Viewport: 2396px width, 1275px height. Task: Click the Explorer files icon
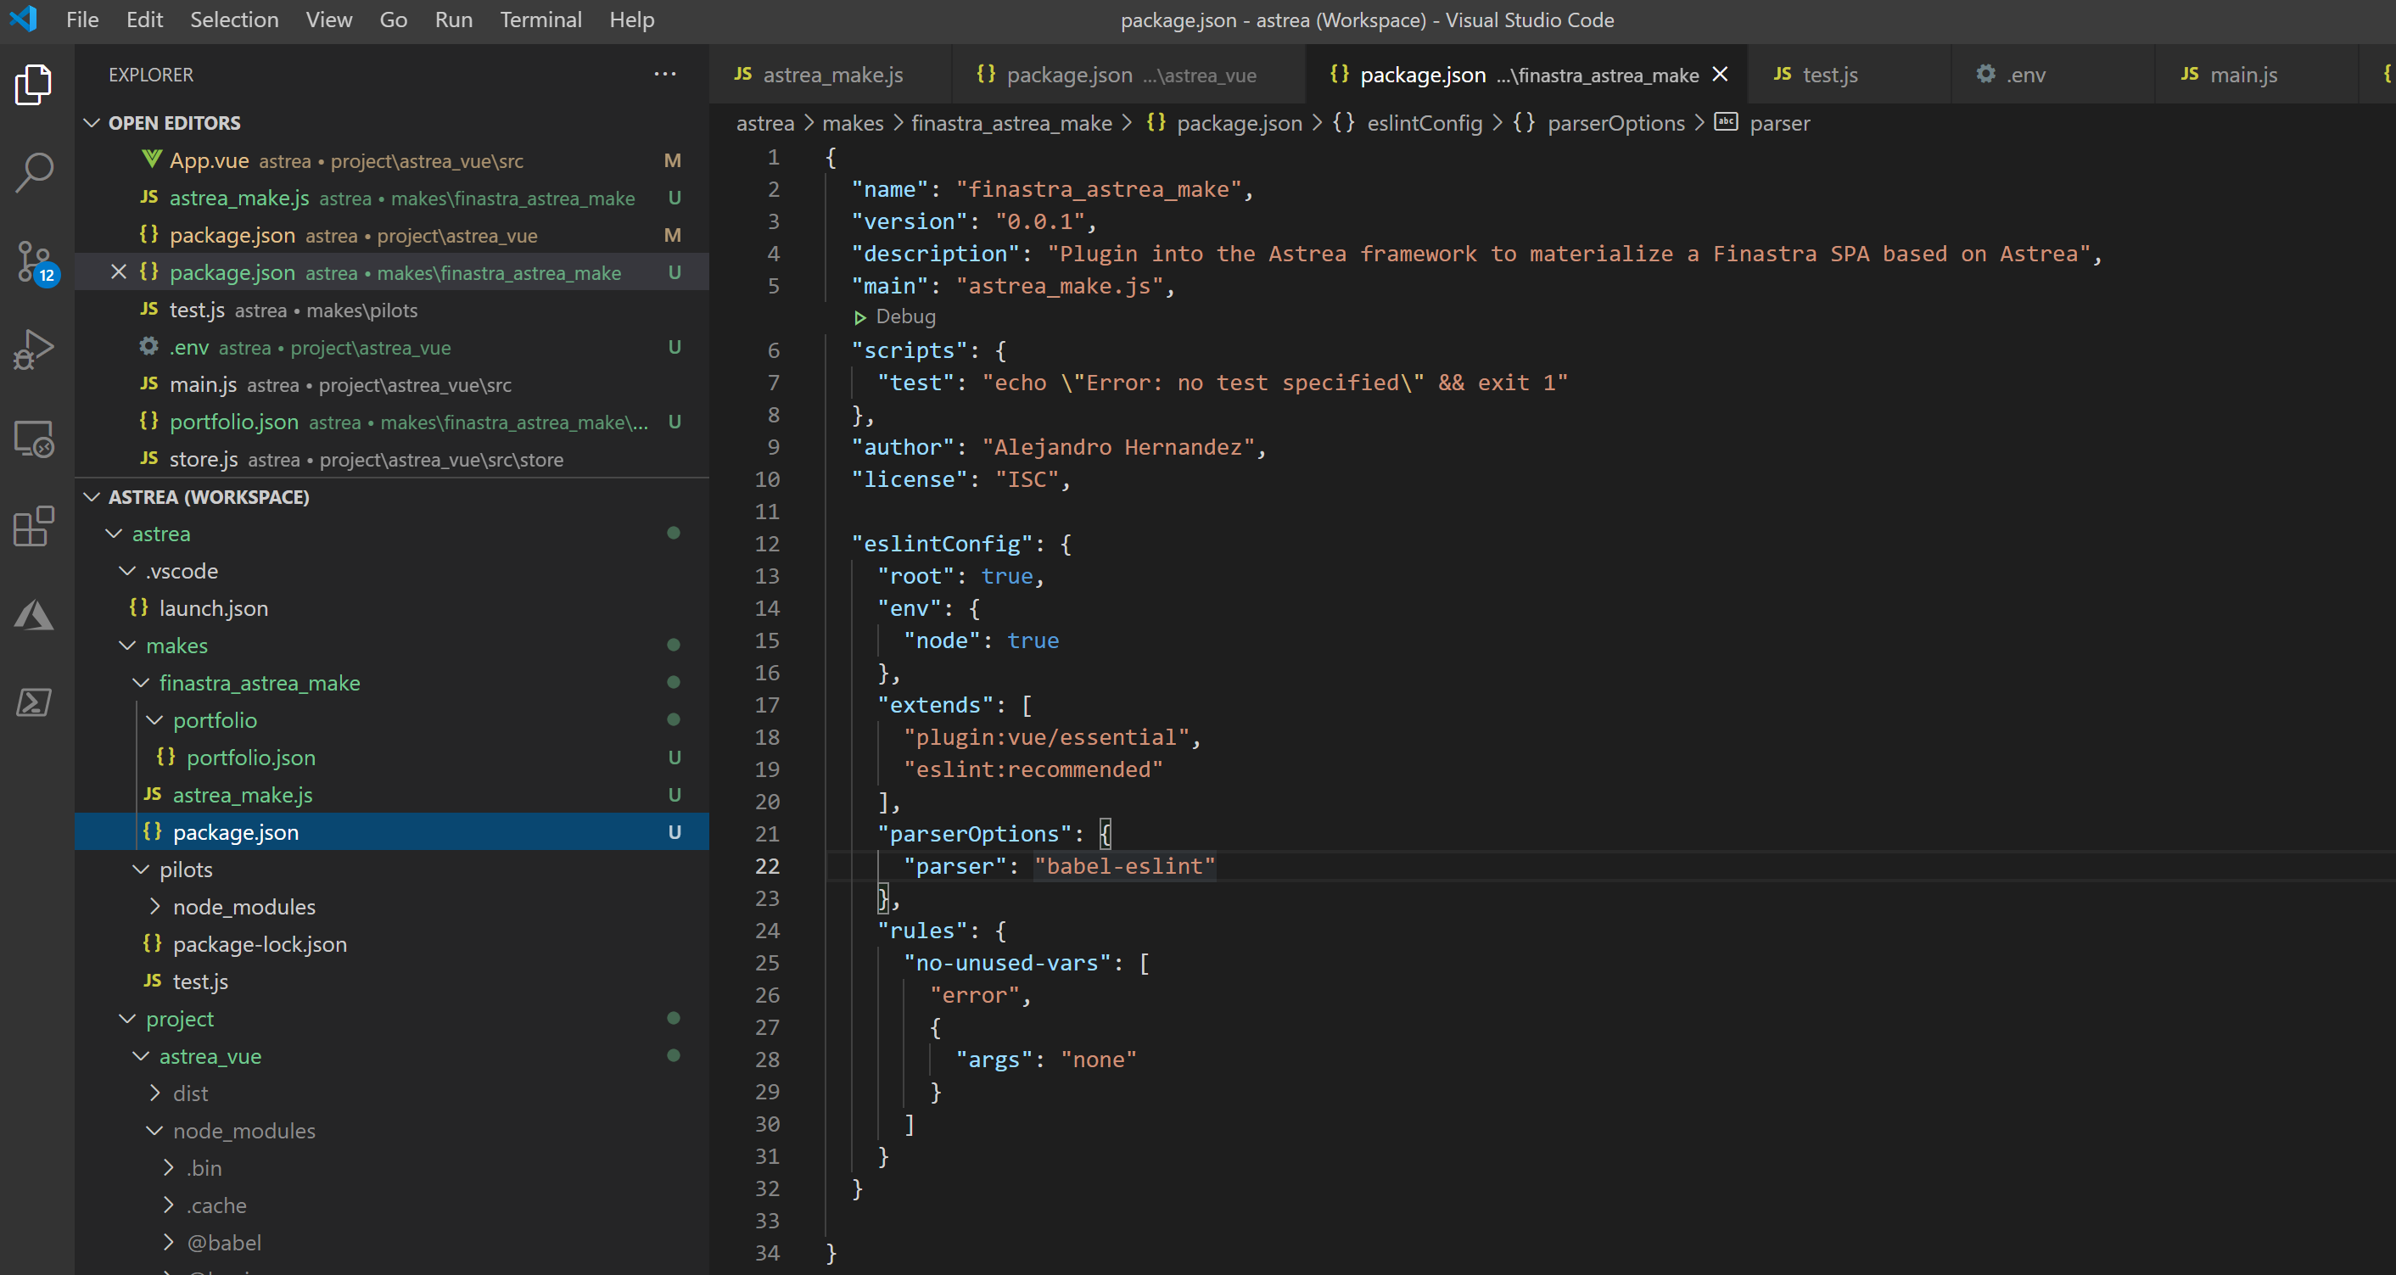(x=35, y=84)
